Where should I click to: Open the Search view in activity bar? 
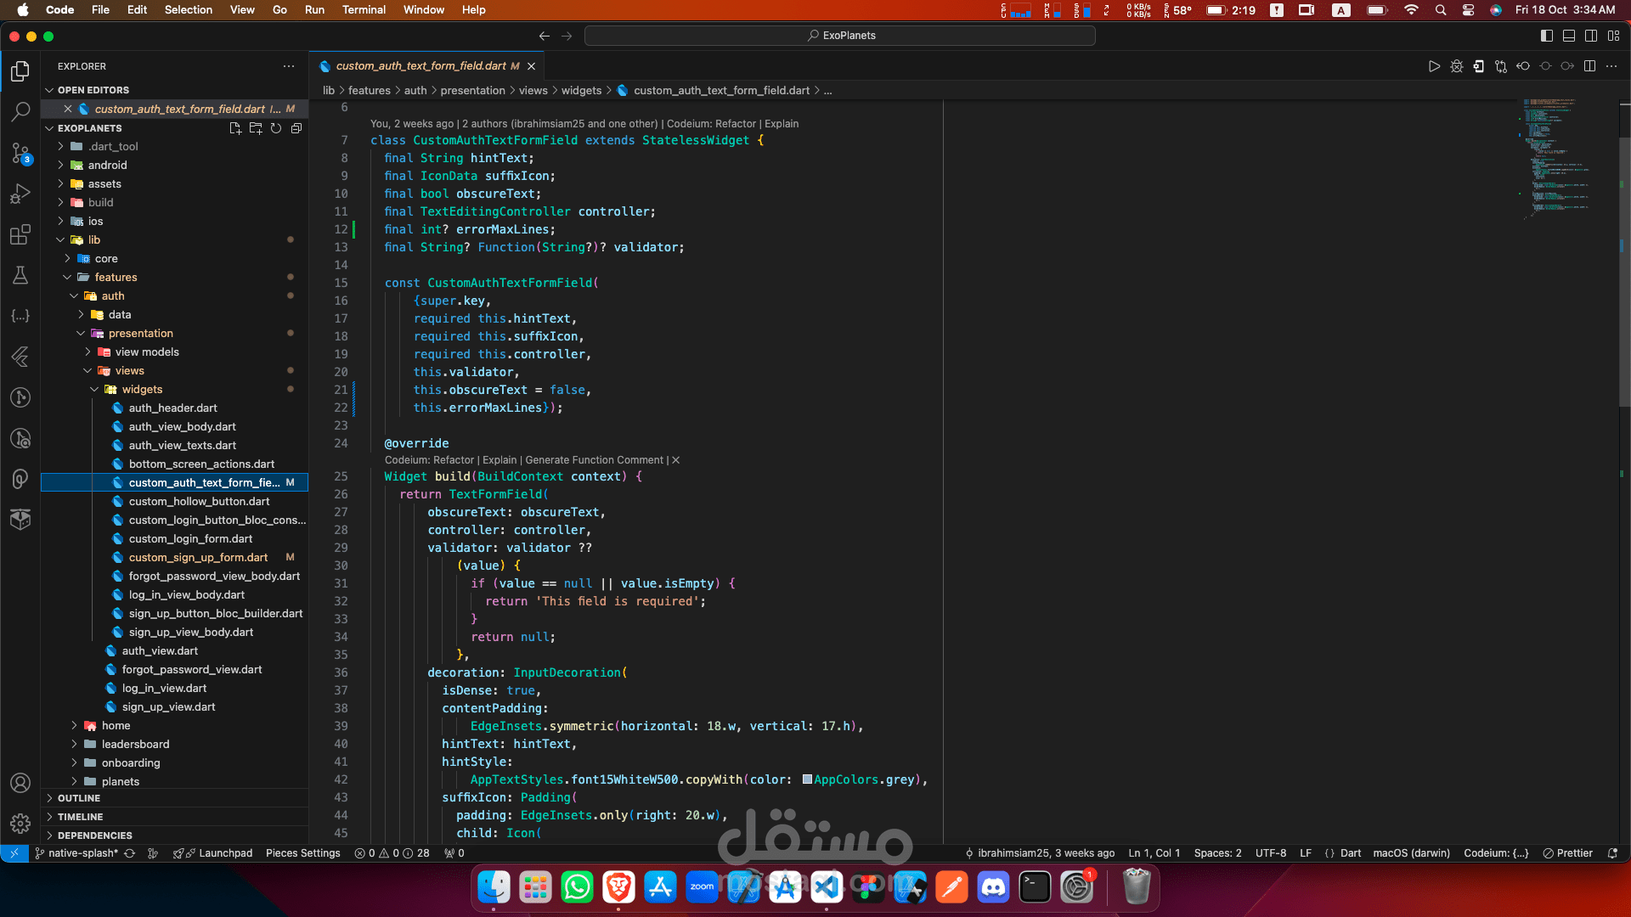[x=20, y=111]
